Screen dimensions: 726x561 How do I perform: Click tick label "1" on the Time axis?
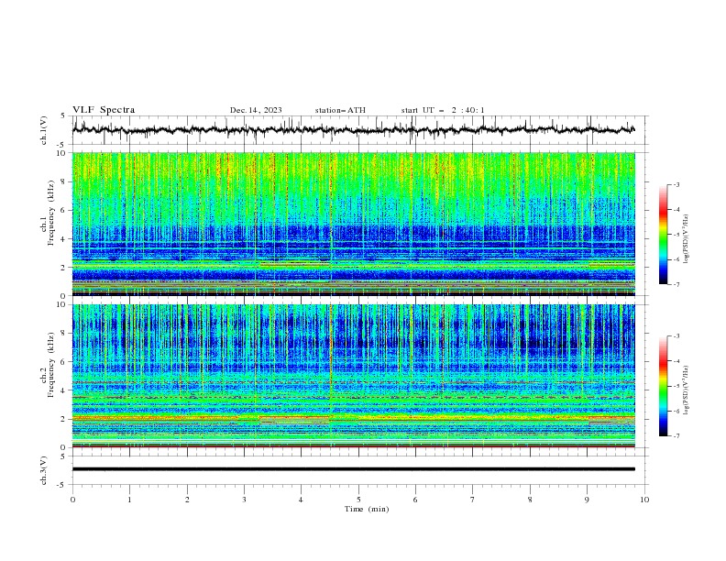(x=129, y=500)
